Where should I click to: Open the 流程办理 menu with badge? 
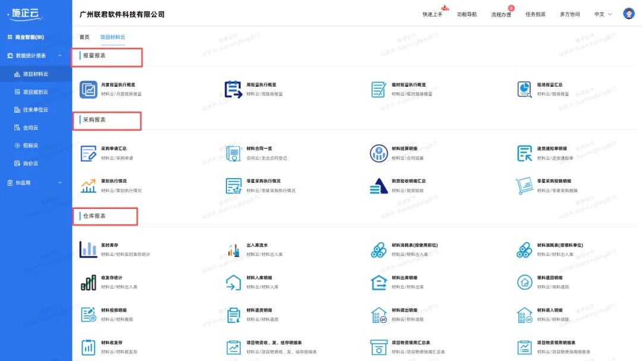(x=501, y=14)
